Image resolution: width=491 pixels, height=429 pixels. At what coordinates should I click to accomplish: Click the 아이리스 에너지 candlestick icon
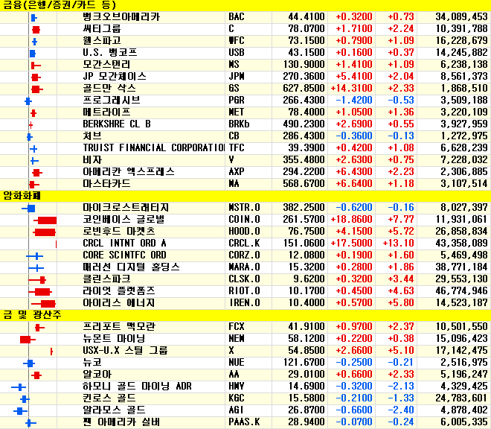pos(43,304)
